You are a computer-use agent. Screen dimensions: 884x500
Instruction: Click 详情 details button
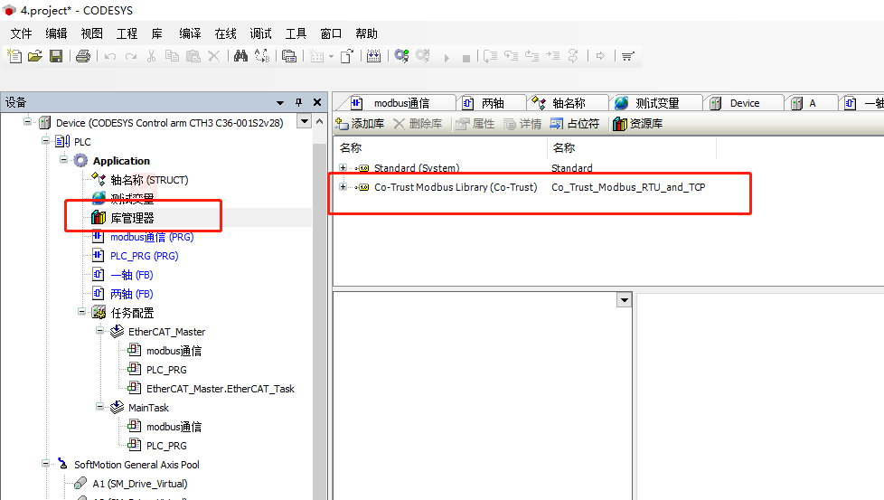tap(522, 124)
